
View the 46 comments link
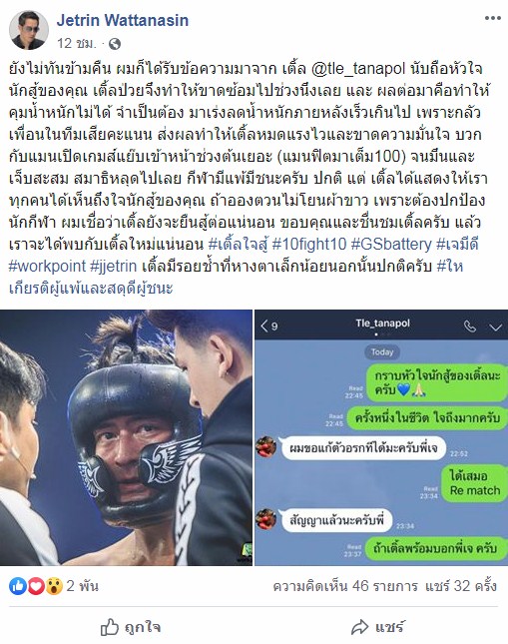click(345, 586)
